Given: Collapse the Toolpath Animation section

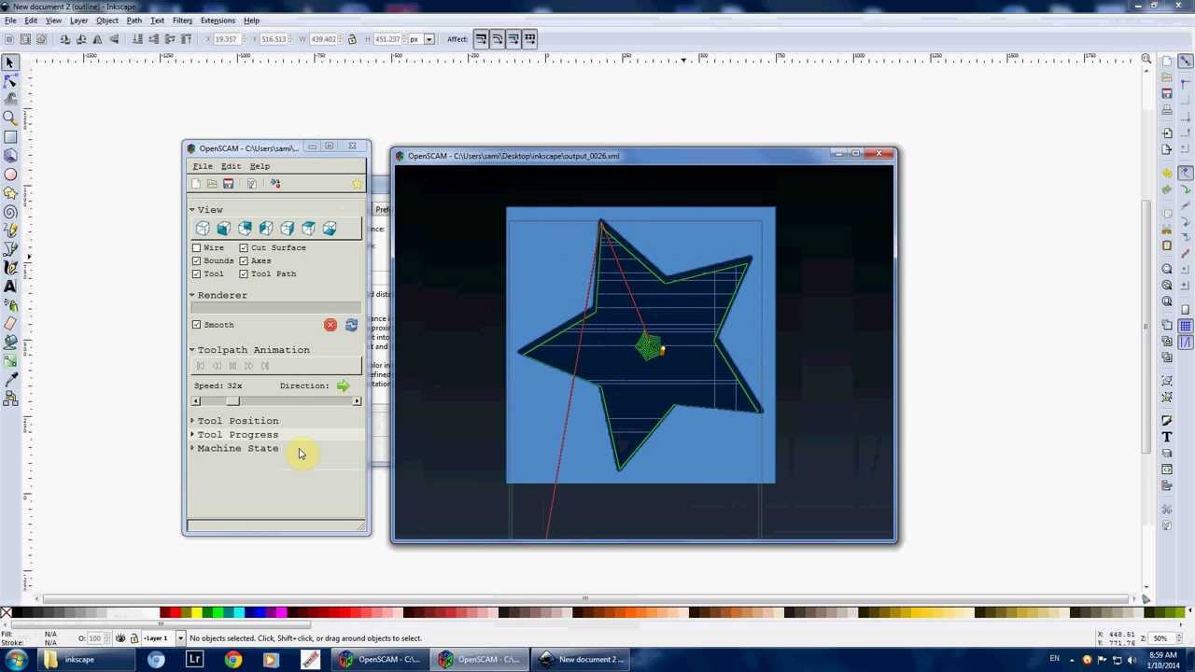Looking at the screenshot, I should tap(192, 350).
